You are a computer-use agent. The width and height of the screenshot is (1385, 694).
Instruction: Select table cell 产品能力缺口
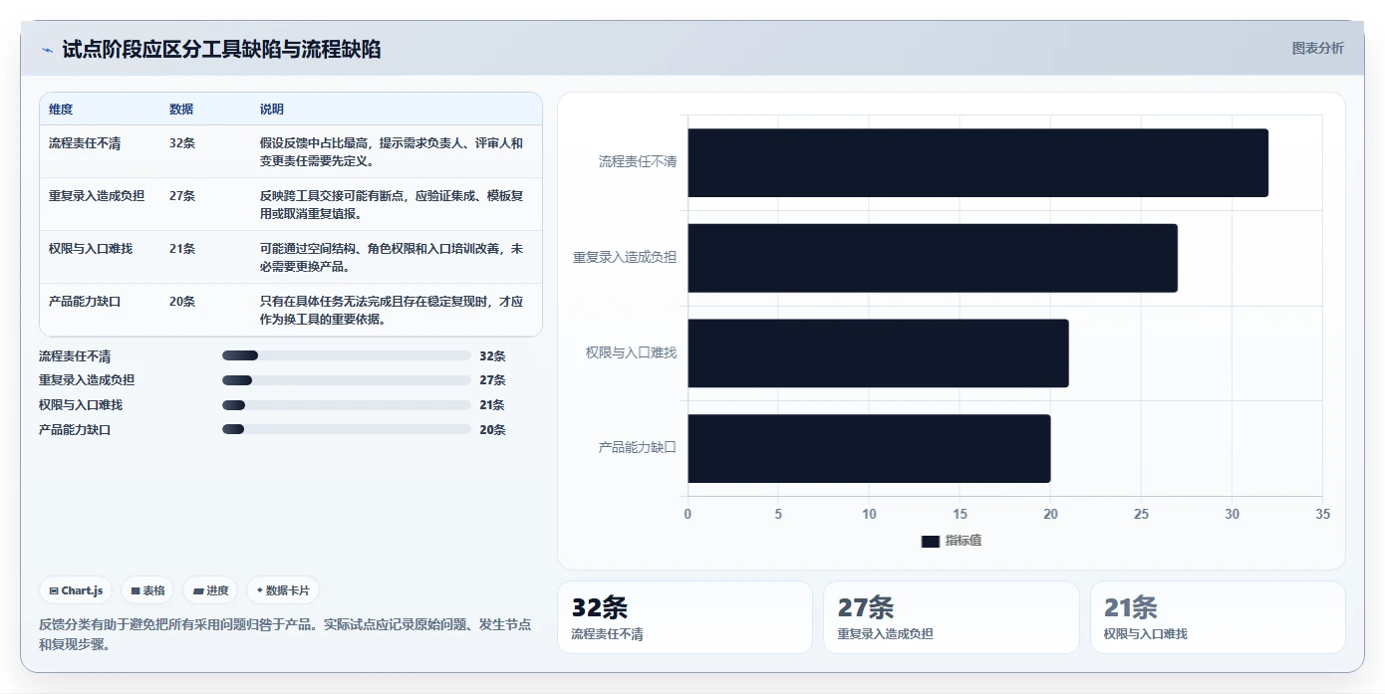pos(85,302)
